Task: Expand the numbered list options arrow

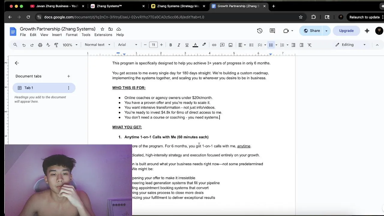Action: (287, 45)
